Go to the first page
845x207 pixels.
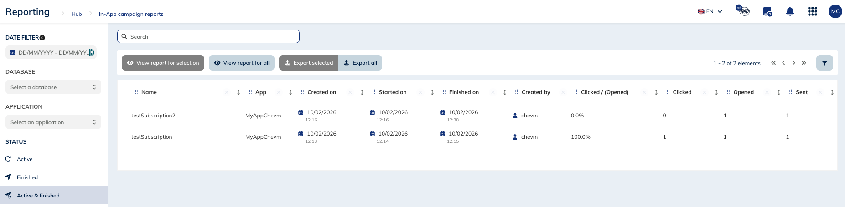click(773, 63)
